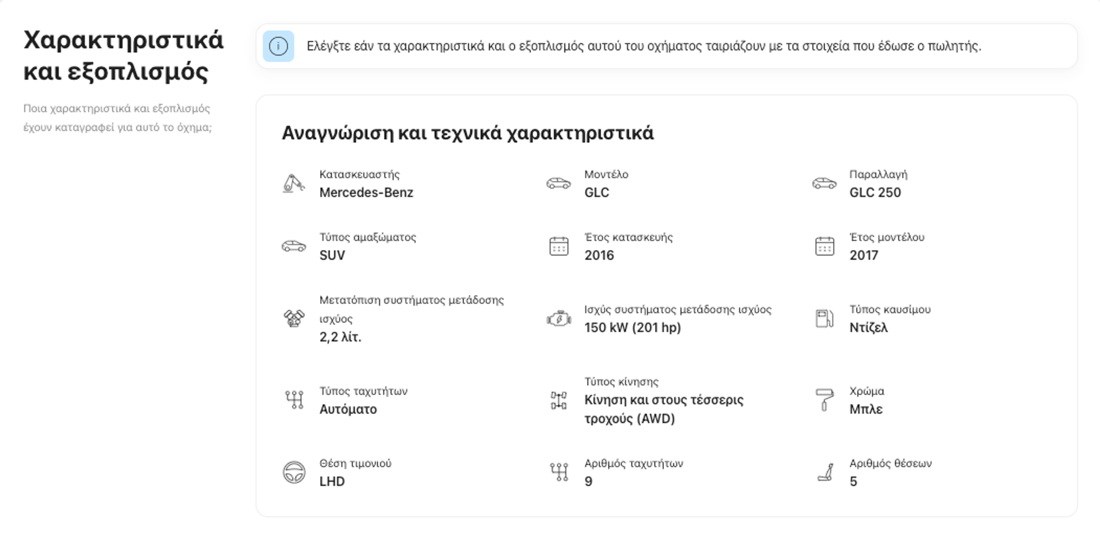Click the Χαρακτηριστικά και εξοπλισμός page heading
The image size is (1100, 535).
[x=123, y=56]
